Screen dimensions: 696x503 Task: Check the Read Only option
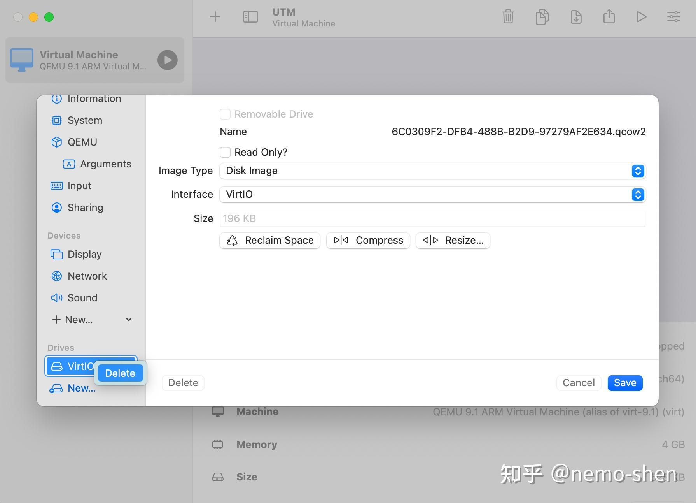(225, 152)
